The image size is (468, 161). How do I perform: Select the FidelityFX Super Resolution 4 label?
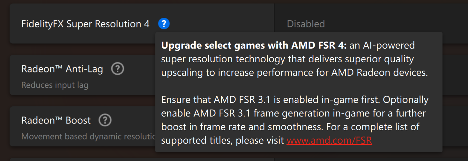85,24
